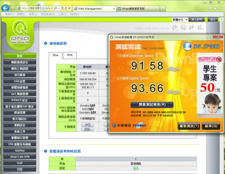The height and width of the screenshot is (174, 225).
Task: Click the 廣域網狀態 section heading
Action: point(58,43)
